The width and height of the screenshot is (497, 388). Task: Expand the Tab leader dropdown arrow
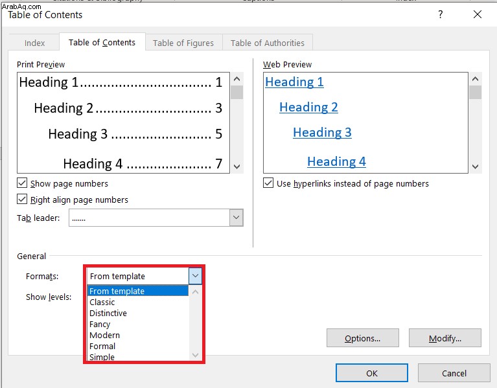click(x=236, y=218)
